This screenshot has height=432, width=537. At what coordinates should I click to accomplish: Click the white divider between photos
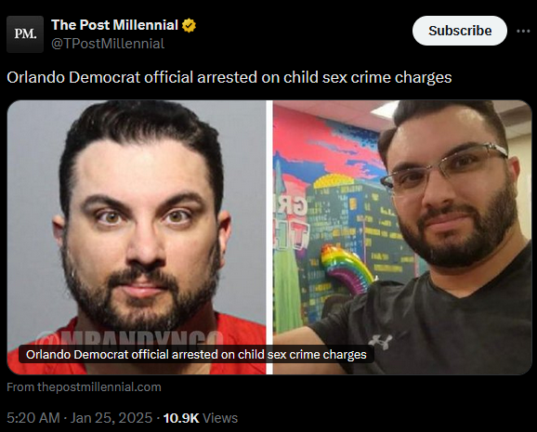269,237
